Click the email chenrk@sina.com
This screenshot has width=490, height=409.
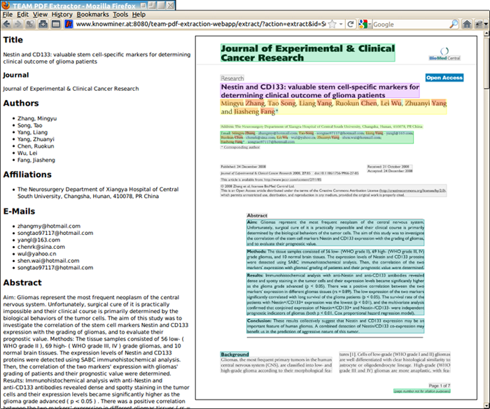41,247
